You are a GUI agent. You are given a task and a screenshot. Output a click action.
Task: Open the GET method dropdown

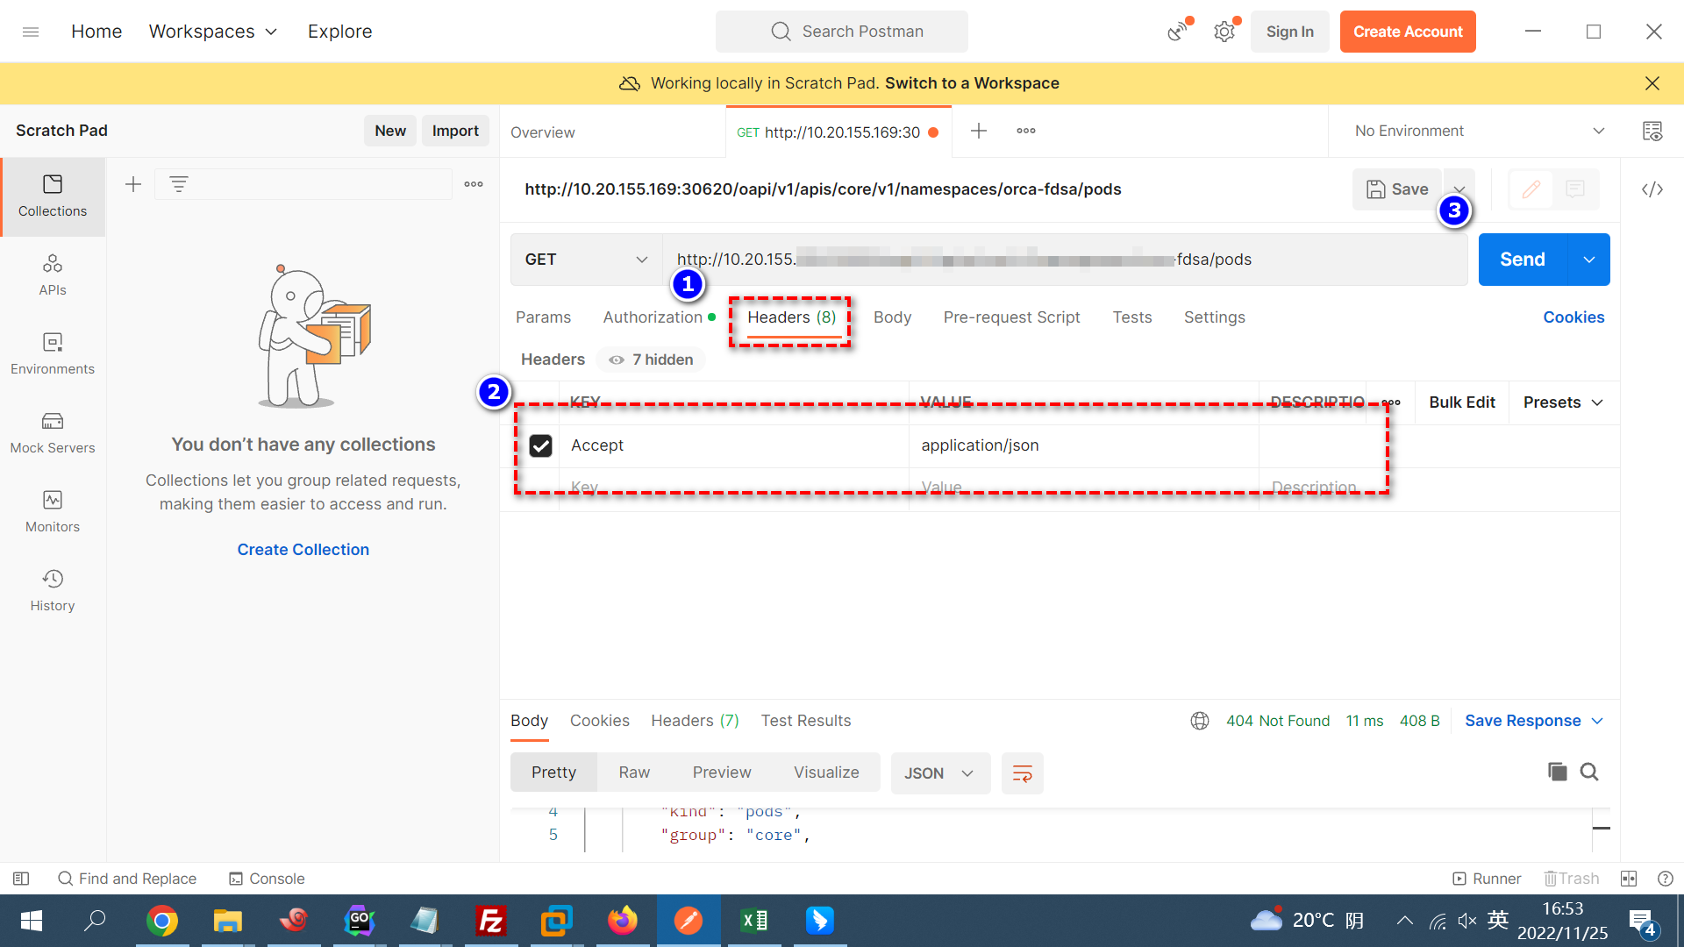(x=586, y=260)
